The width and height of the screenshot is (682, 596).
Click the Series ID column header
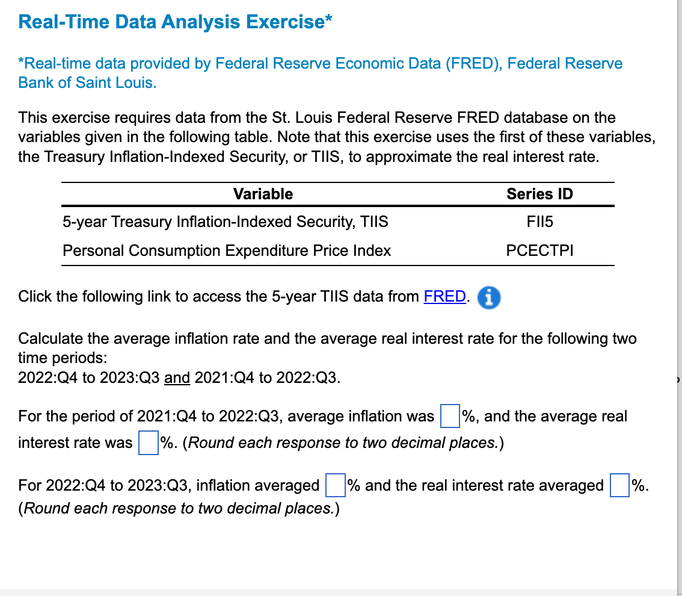pos(539,194)
